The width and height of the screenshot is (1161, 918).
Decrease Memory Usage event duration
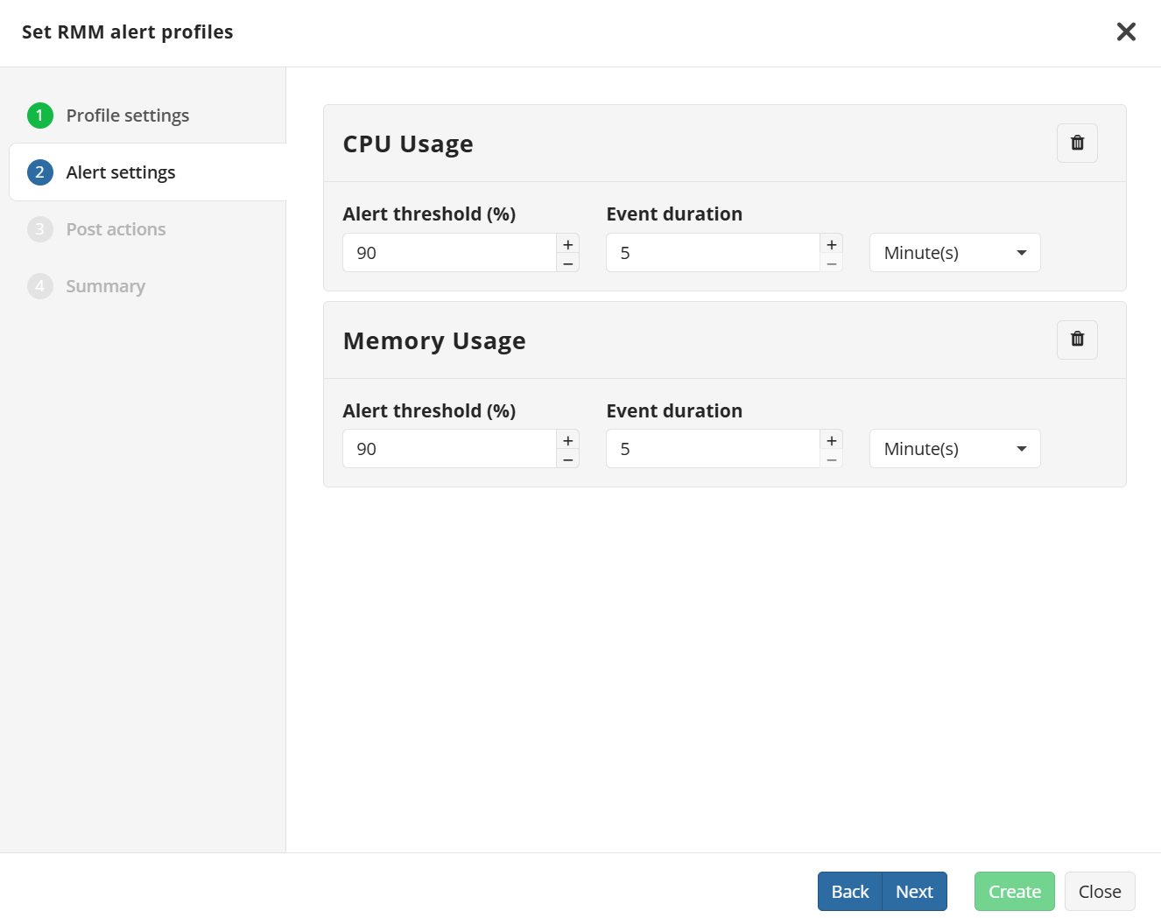pyautogui.click(x=832, y=459)
